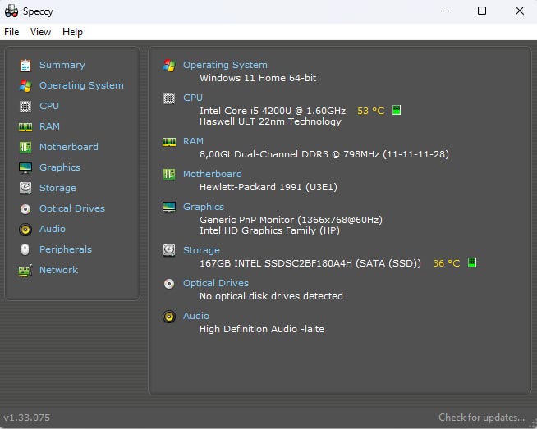537x429 pixels.
Task: Click the Summary clipboard icon in sidebar
Action: (25, 66)
